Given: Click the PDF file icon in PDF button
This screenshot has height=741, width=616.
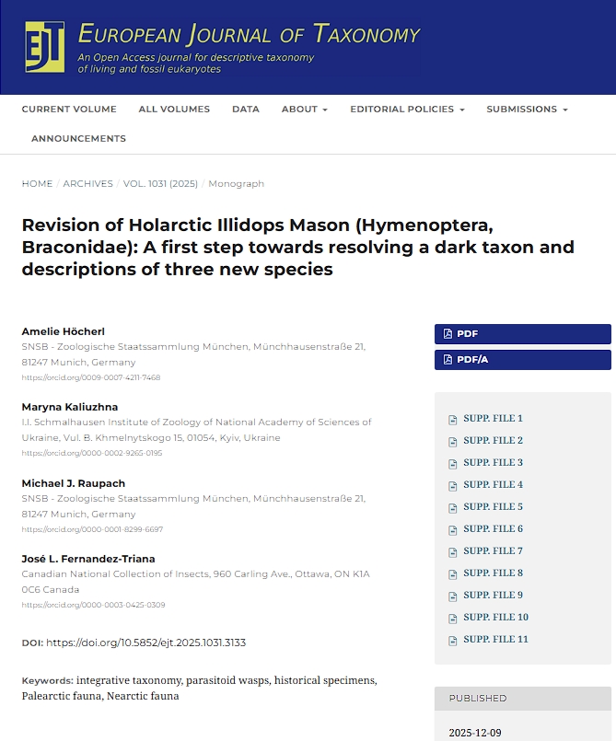Looking at the screenshot, I should (447, 334).
